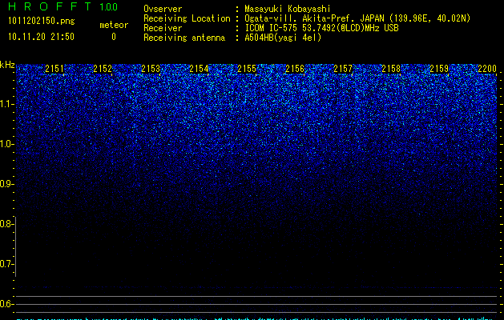Screen dimensions: 504x320
Task: Click the 1.00 version number
Action: click(108, 7)
